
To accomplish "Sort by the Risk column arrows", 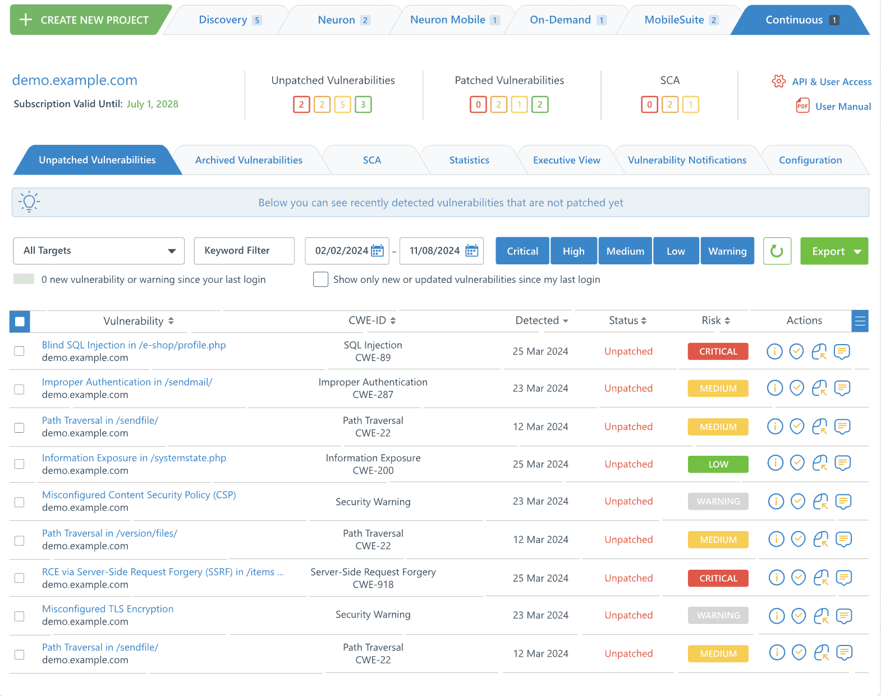I will 727,320.
